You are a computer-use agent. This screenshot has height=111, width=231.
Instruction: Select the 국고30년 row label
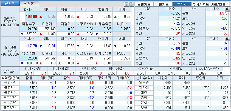click(x=10, y=108)
